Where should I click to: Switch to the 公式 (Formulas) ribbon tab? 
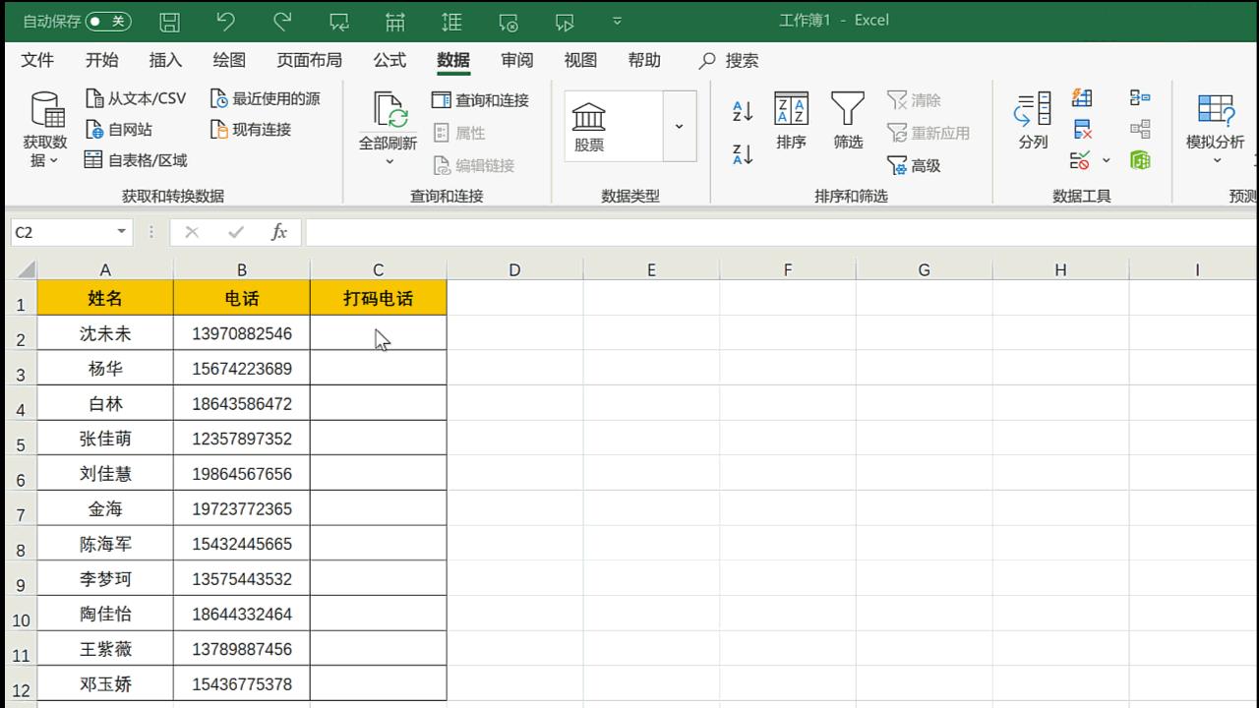(389, 60)
